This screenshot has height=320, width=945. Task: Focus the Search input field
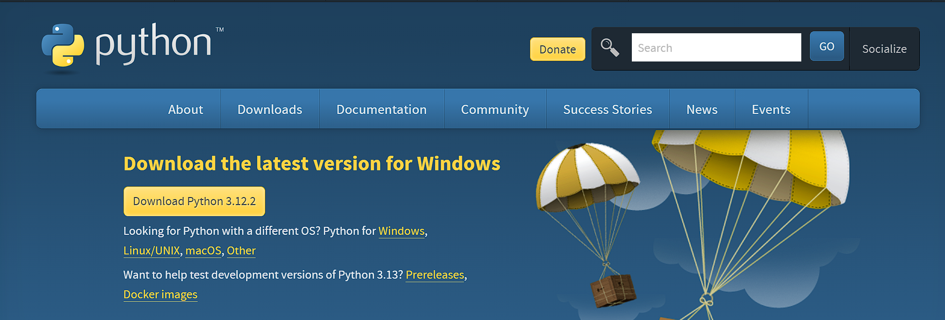[716, 48]
